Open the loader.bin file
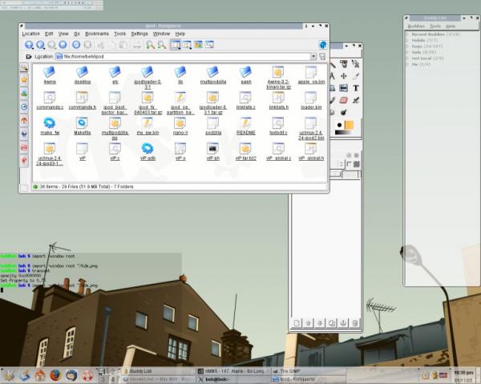This screenshot has width=481, height=384. (x=311, y=101)
